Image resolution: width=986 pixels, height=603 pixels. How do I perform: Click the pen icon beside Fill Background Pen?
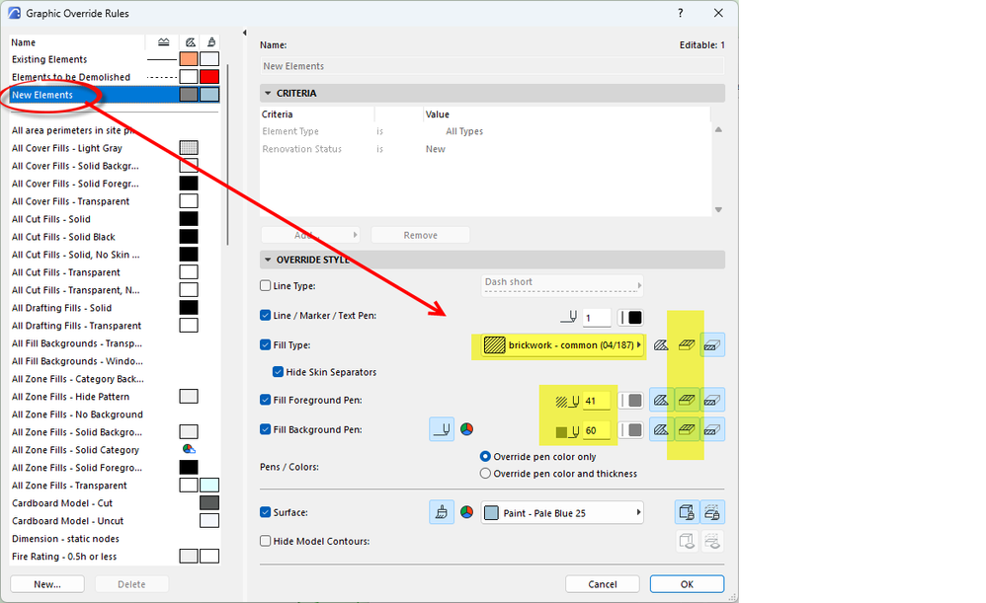pyautogui.click(x=442, y=429)
